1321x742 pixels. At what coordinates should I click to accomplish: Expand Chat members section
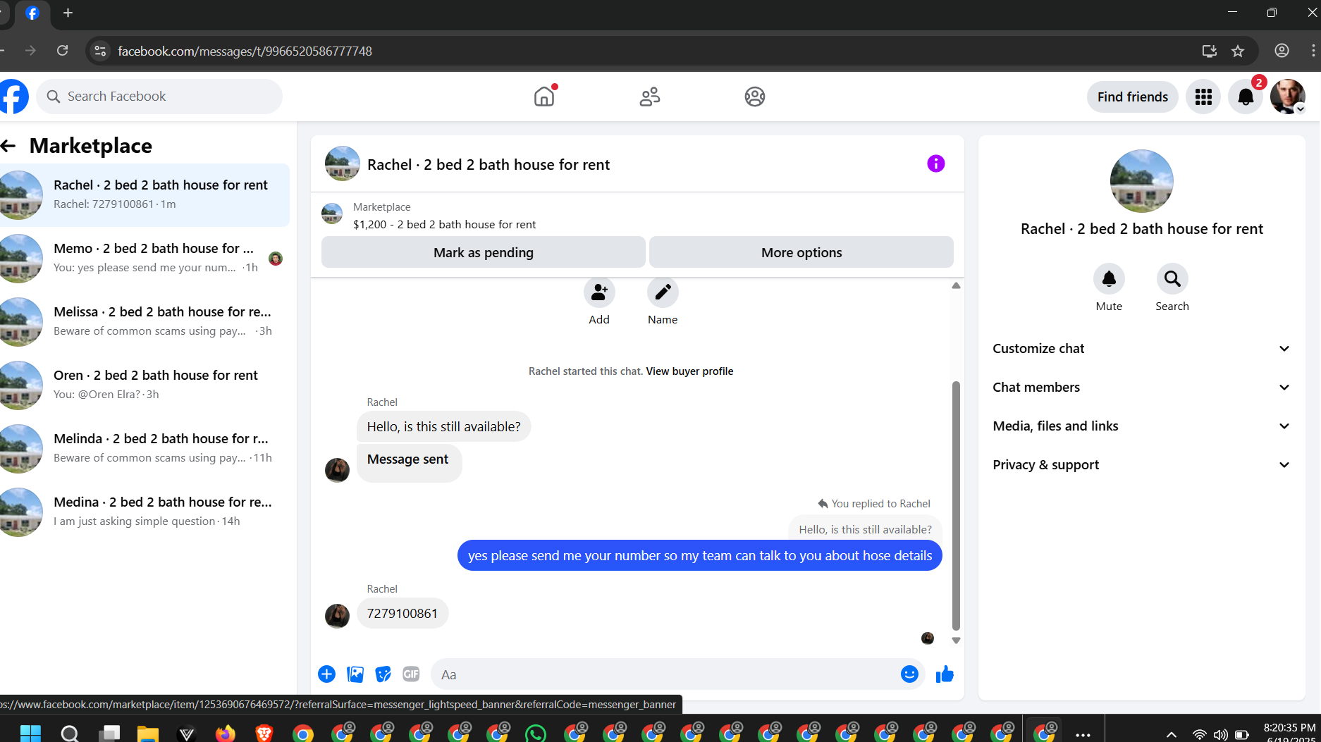(x=1141, y=388)
